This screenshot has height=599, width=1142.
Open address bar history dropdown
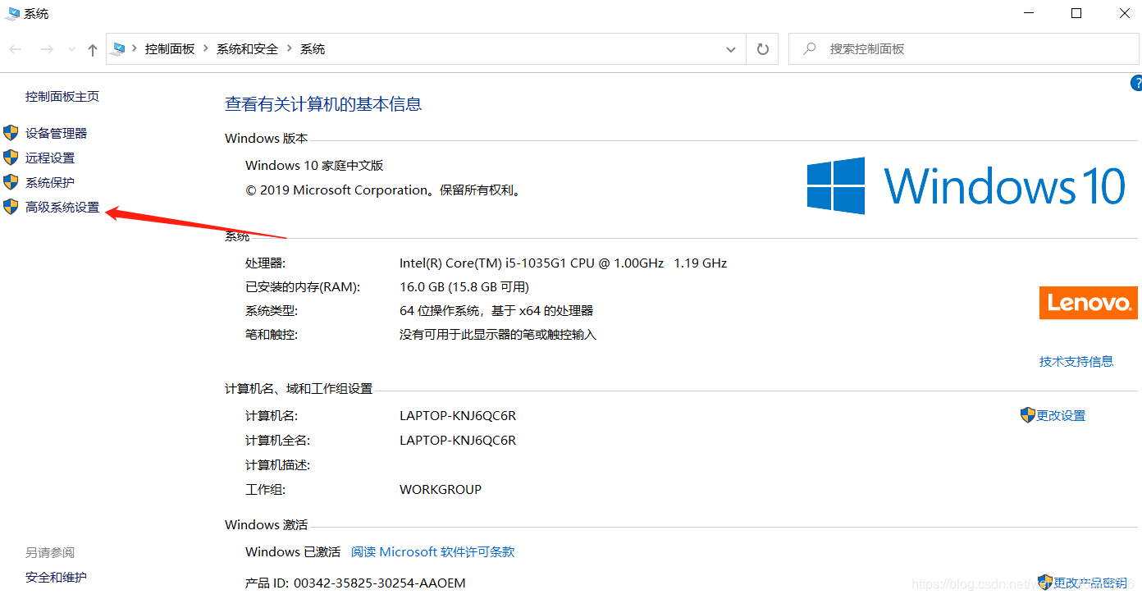[x=731, y=49]
